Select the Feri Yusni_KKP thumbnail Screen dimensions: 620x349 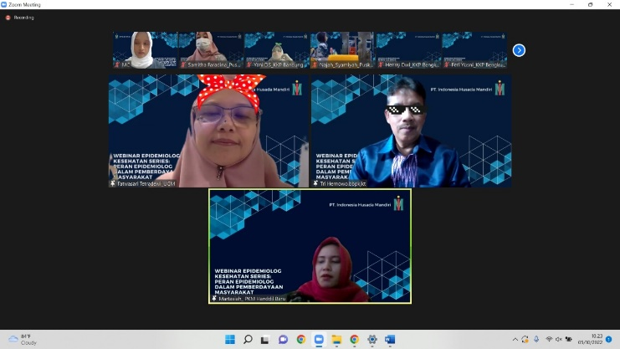point(474,50)
